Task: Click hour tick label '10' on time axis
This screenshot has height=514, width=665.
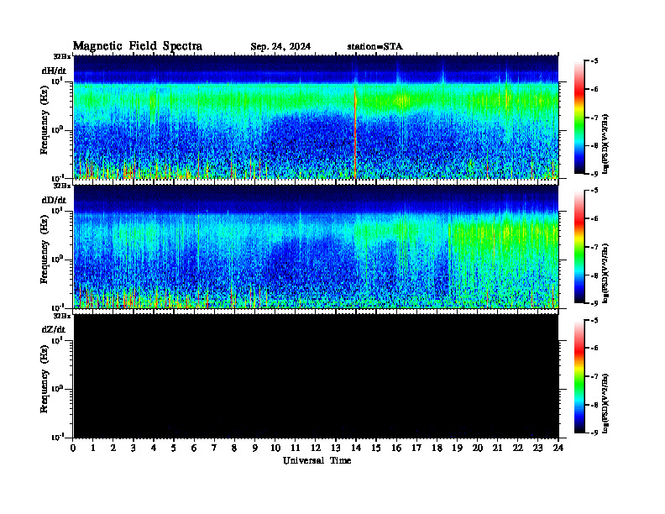Action: [275, 448]
